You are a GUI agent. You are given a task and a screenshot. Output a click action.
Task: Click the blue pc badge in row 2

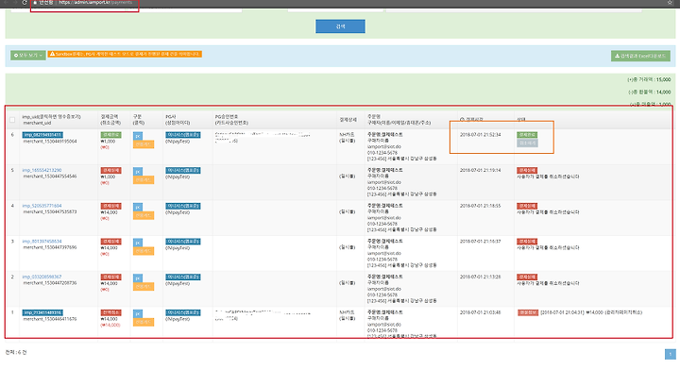click(x=138, y=278)
